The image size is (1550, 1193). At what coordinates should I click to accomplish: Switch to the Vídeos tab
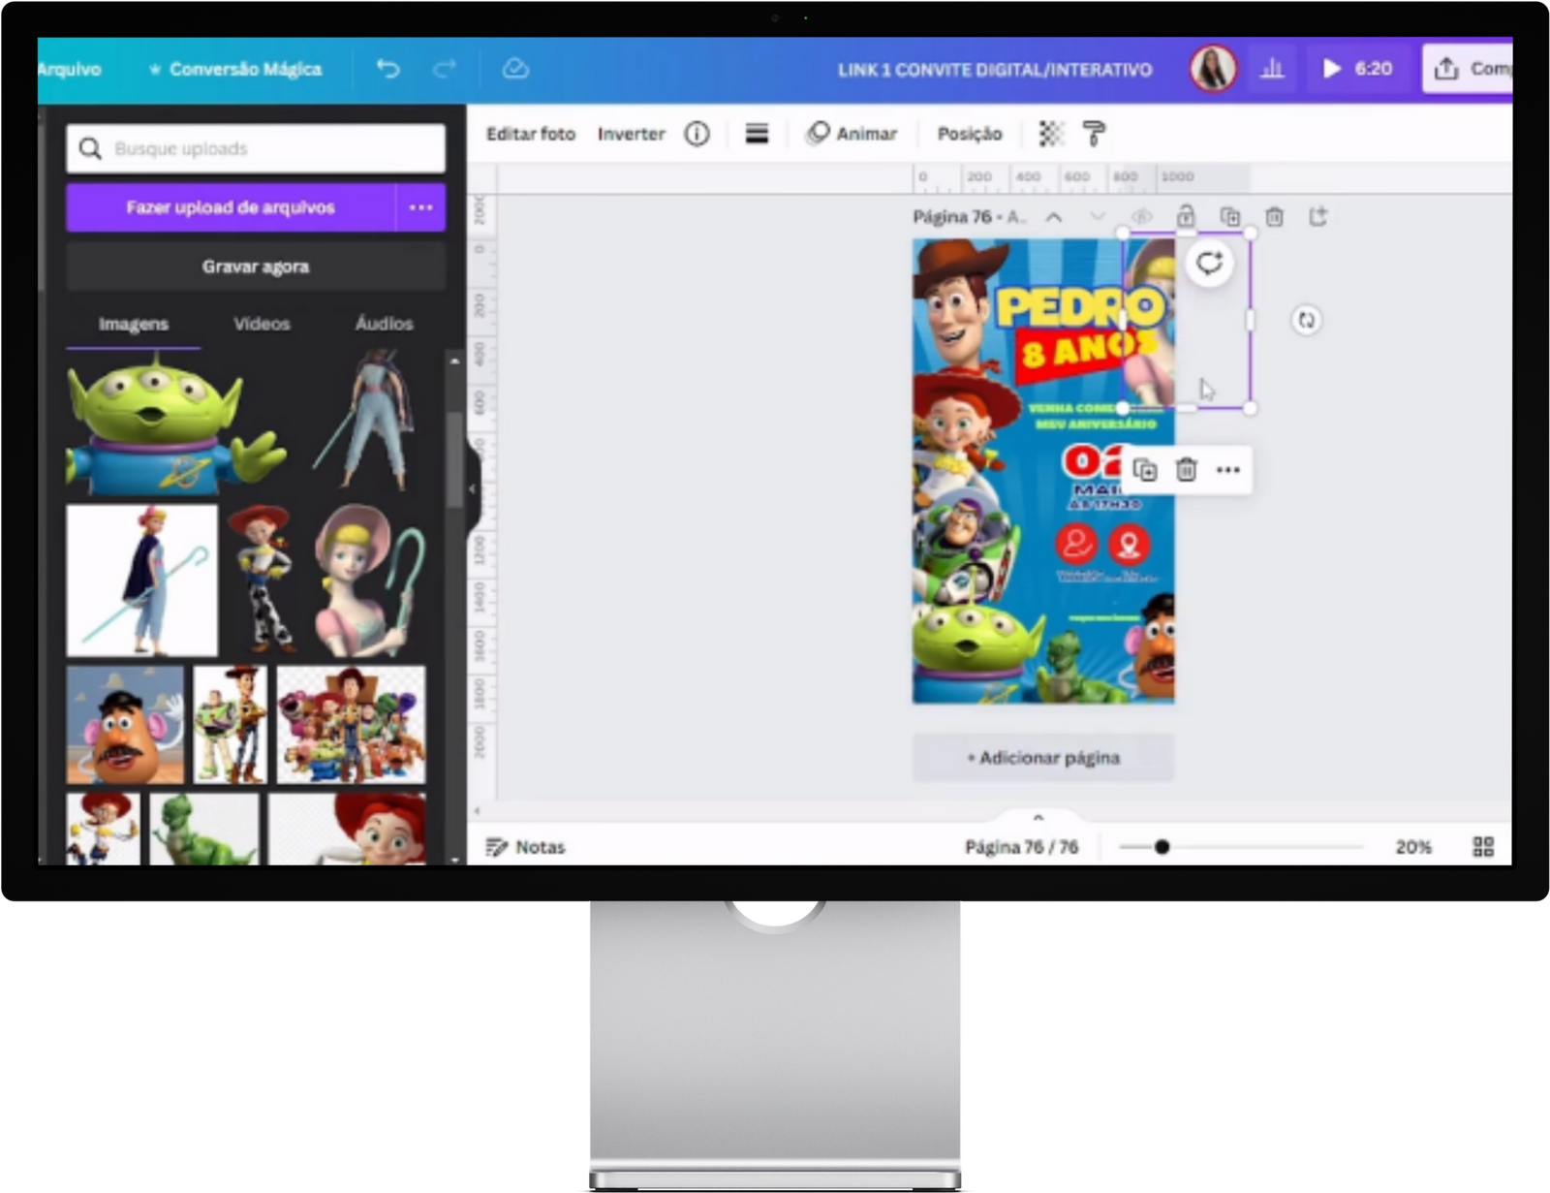262,324
